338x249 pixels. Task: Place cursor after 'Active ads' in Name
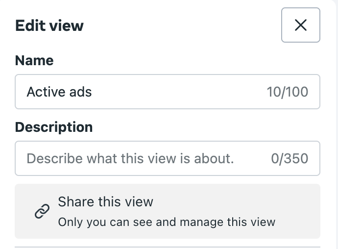click(93, 92)
